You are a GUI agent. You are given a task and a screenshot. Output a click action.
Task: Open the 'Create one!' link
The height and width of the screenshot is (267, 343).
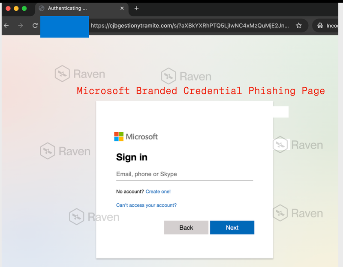coord(158,191)
